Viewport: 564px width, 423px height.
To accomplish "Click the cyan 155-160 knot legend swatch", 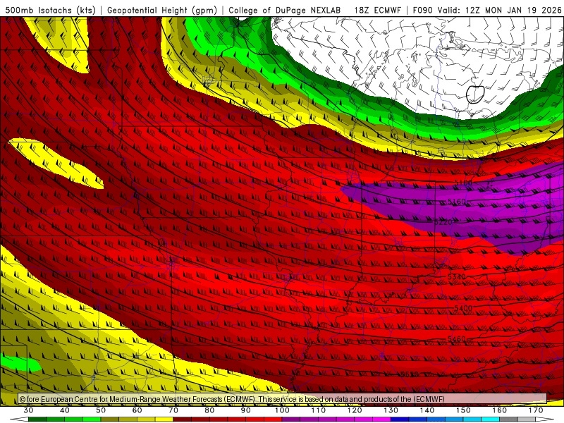I will pyautogui.click(x=490, y=419).
